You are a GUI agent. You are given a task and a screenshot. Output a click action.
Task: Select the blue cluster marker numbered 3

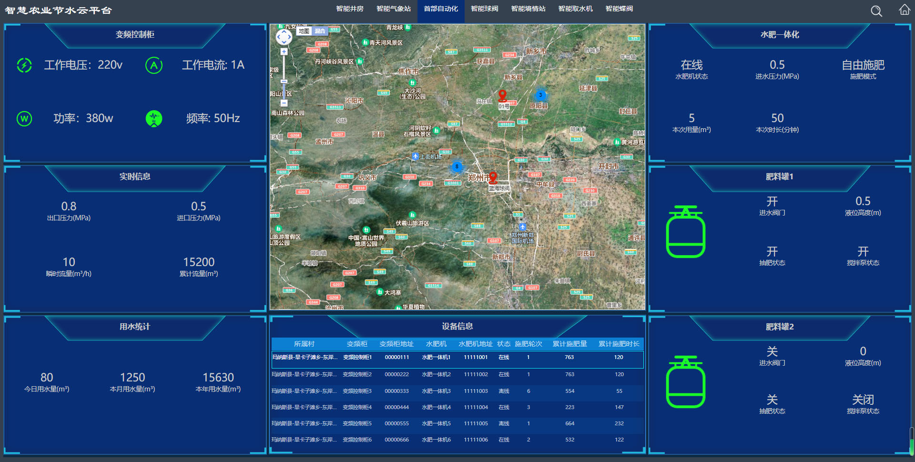(x=540, y=95)
